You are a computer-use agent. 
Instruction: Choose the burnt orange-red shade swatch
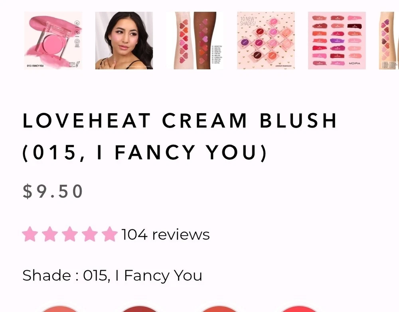coord(219,309)
